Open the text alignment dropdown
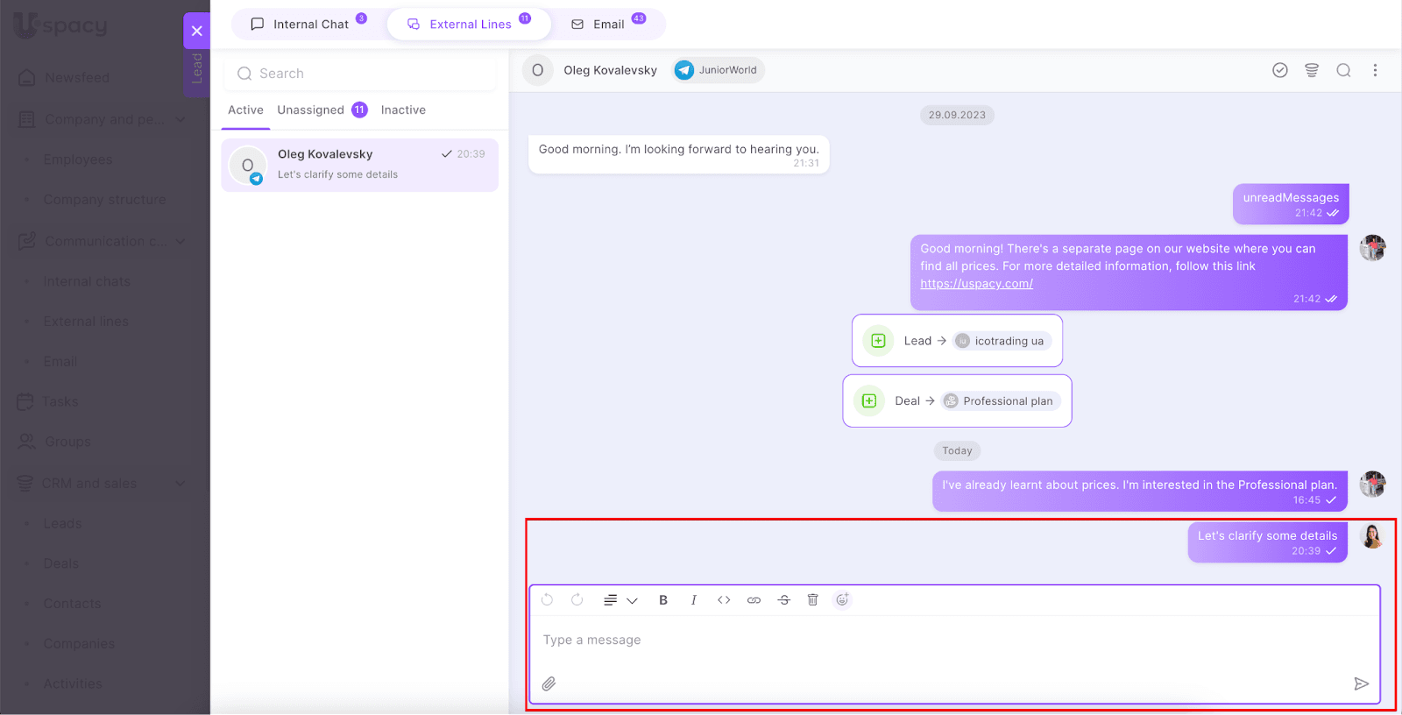The width and height of the screenshot is (1402, 715). pos(620,600)
